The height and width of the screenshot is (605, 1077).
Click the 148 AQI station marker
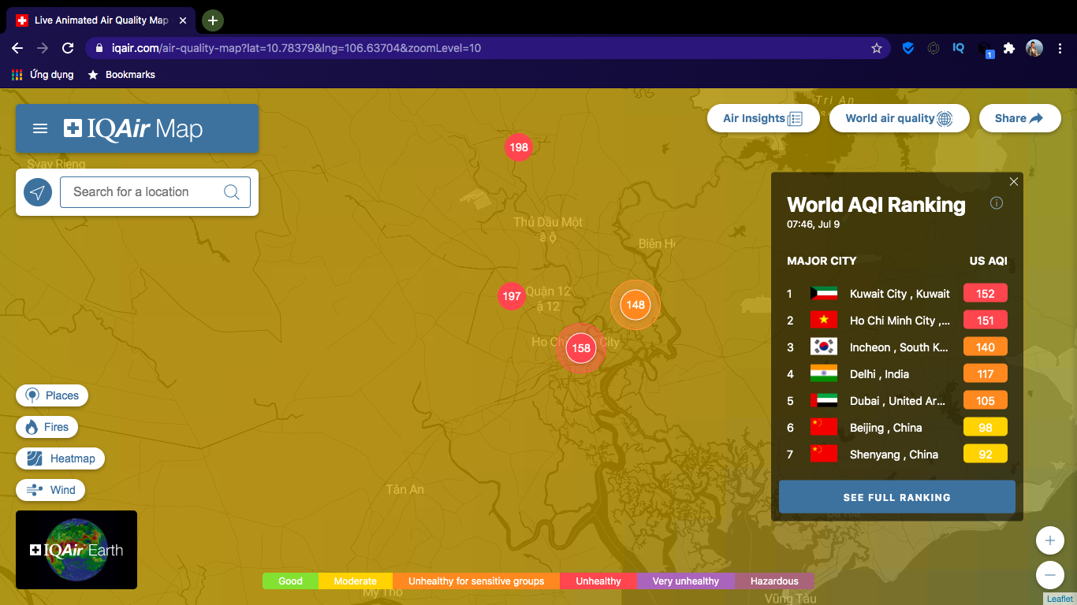click(635, 305)
